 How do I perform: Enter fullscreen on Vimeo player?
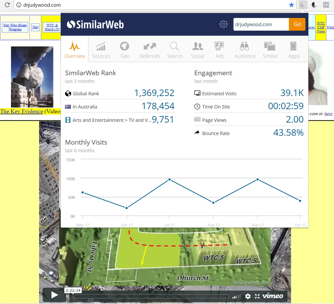[257, 296]
